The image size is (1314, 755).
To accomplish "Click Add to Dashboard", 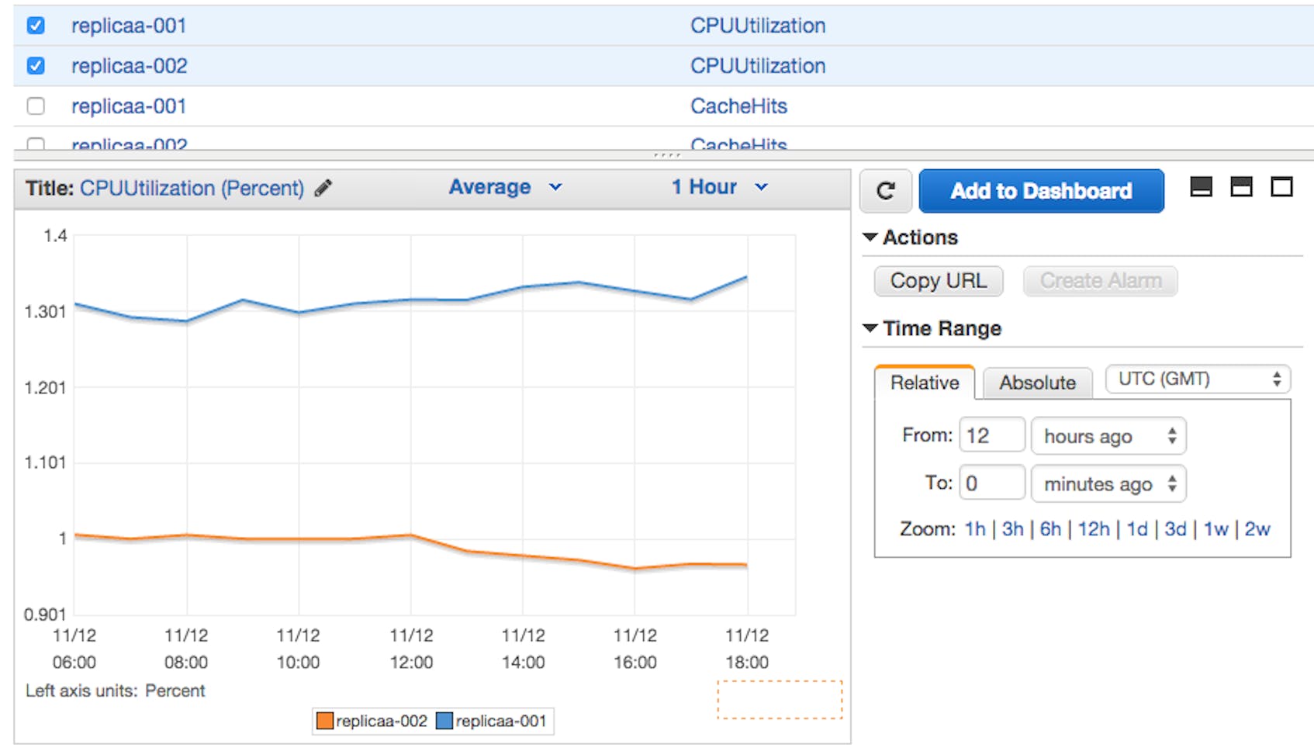I will point(1040,191).
